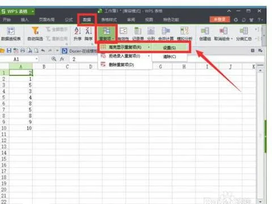The width and height of the screenshot is (272, 204).
Task: Click Clear 清除(C) in submenu
Action: pos(169,57)
